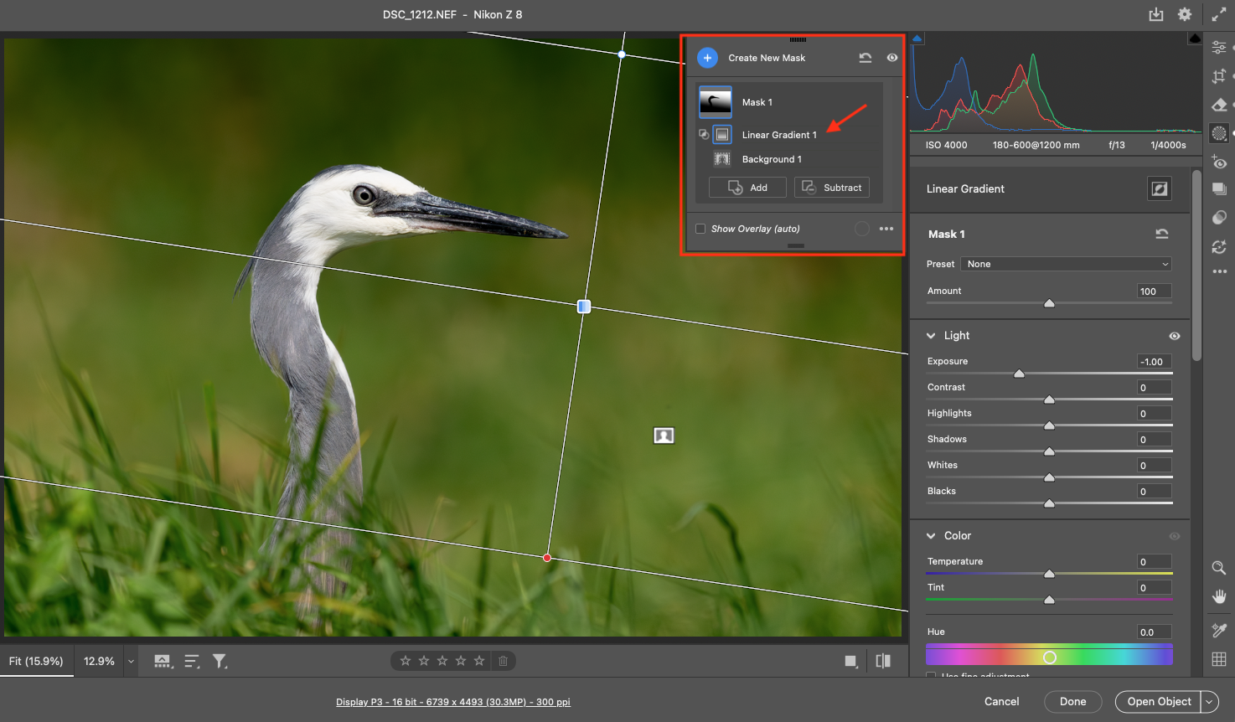The image size is (1235, 722).
Task: Select the Linear Gradient 1 mask component
Action: (778, 135)
